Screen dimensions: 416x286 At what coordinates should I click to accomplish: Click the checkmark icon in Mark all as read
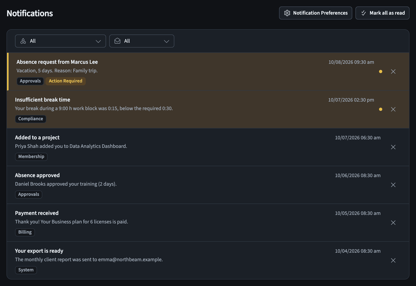pos(363,13)
